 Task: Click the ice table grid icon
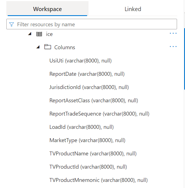click(39, 34)
